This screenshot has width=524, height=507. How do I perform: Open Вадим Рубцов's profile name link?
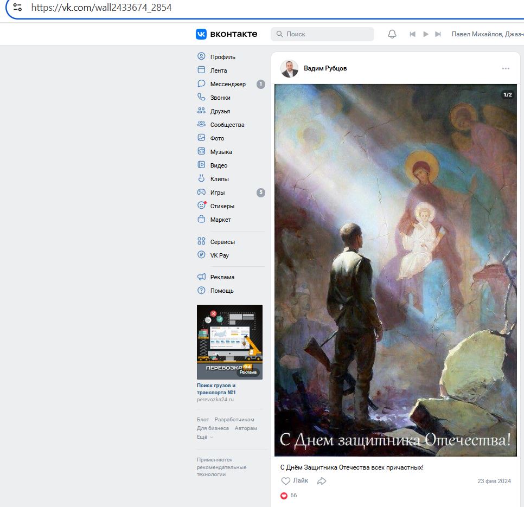(325, 68)
